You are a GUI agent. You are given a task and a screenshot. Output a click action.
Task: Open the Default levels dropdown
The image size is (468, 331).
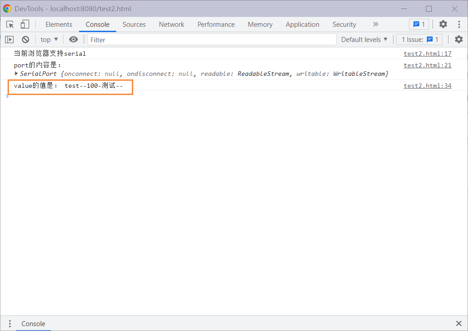364,40
